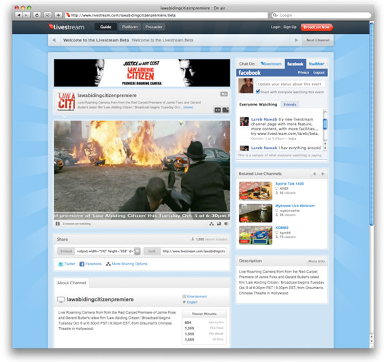
Task: Click the embed code text field
Action: coord(105,252)
